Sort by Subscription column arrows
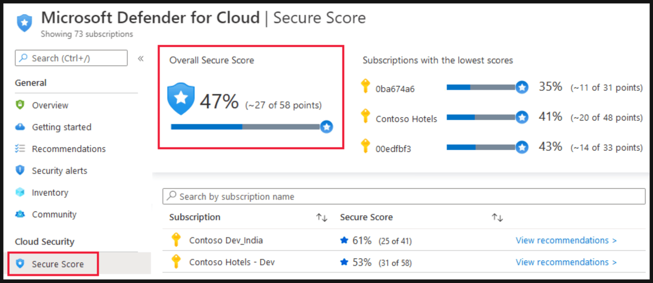Viewport: 653px width, 283px height. tap(322, 217)
